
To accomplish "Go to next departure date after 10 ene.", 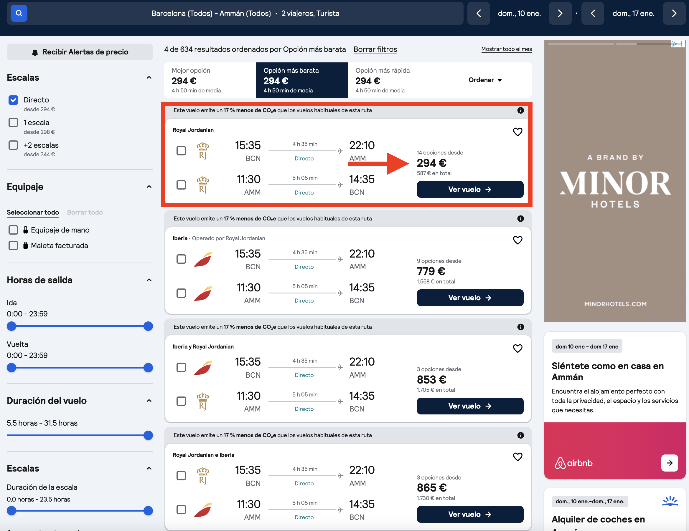I will (x=560, y=13).
